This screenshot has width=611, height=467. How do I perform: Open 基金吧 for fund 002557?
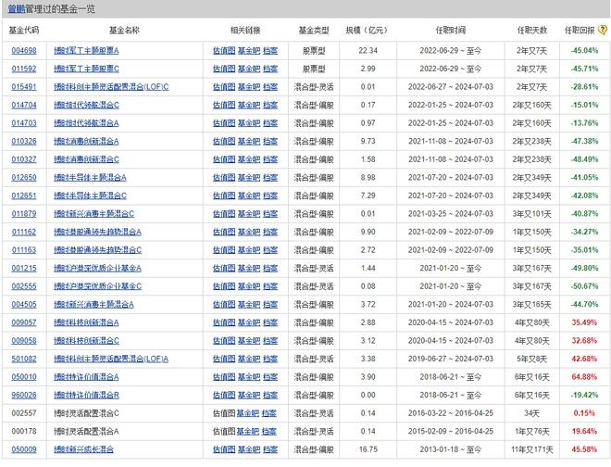click(x=249, y=413)
